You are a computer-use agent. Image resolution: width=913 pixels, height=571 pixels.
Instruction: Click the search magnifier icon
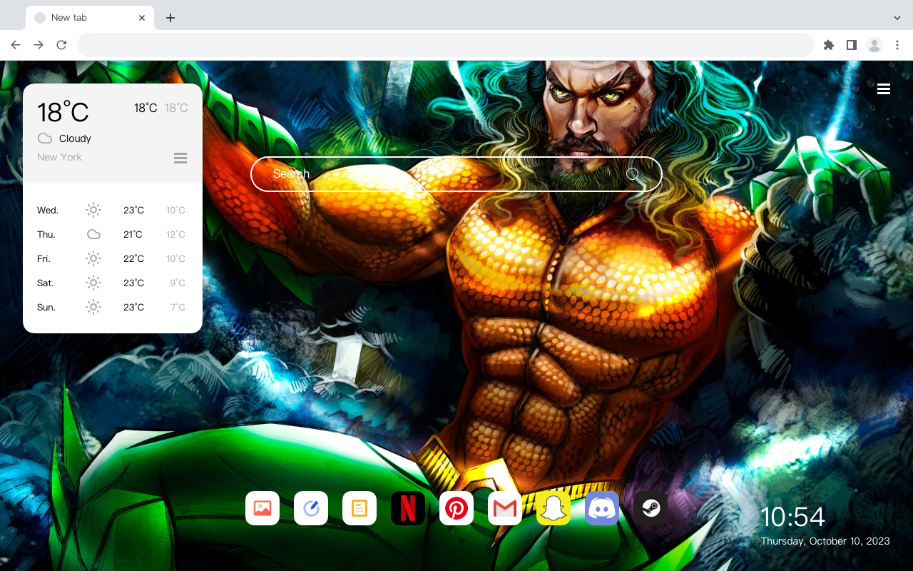click(x=633, y=173)
